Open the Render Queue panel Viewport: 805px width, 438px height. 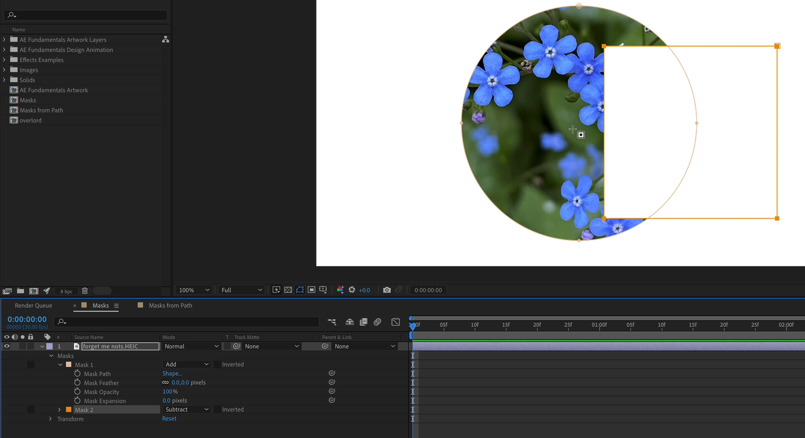(33, 305)
